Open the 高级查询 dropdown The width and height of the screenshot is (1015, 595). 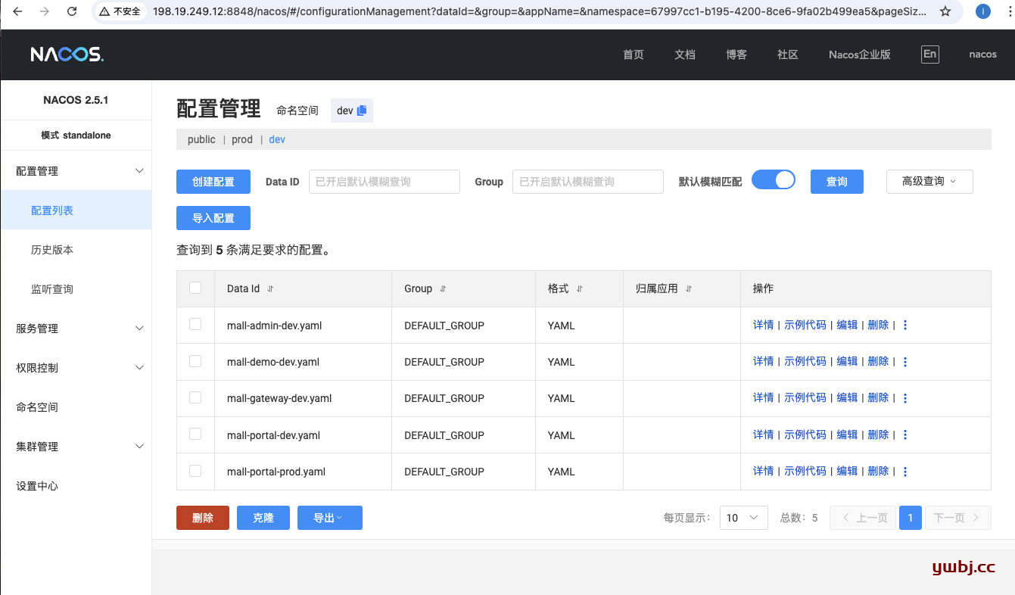[929, 182]
